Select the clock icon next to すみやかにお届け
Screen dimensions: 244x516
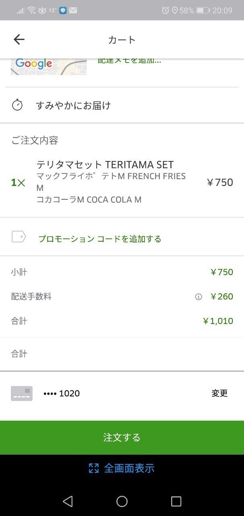tap(17, 105)
